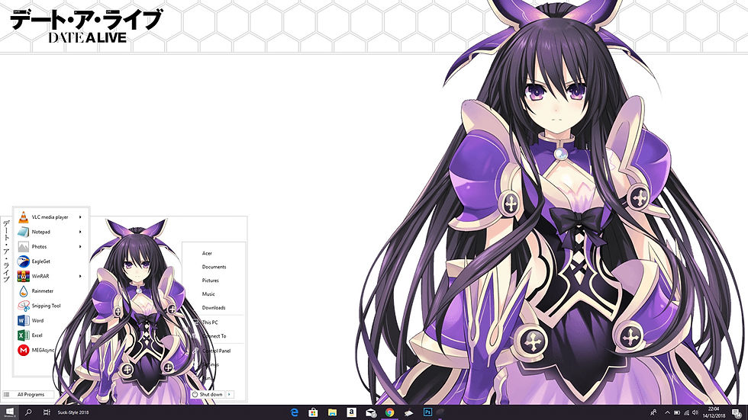Open File Explorer from the taskbar

332,412
